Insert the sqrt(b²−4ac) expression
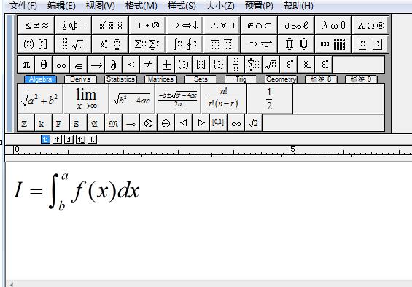412x287 pixels. [x=132, y=99]
